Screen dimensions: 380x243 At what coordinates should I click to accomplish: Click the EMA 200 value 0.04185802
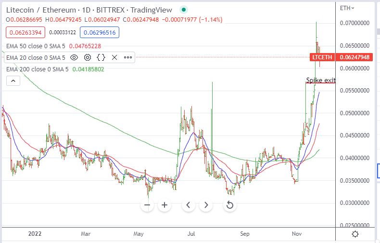88,69
